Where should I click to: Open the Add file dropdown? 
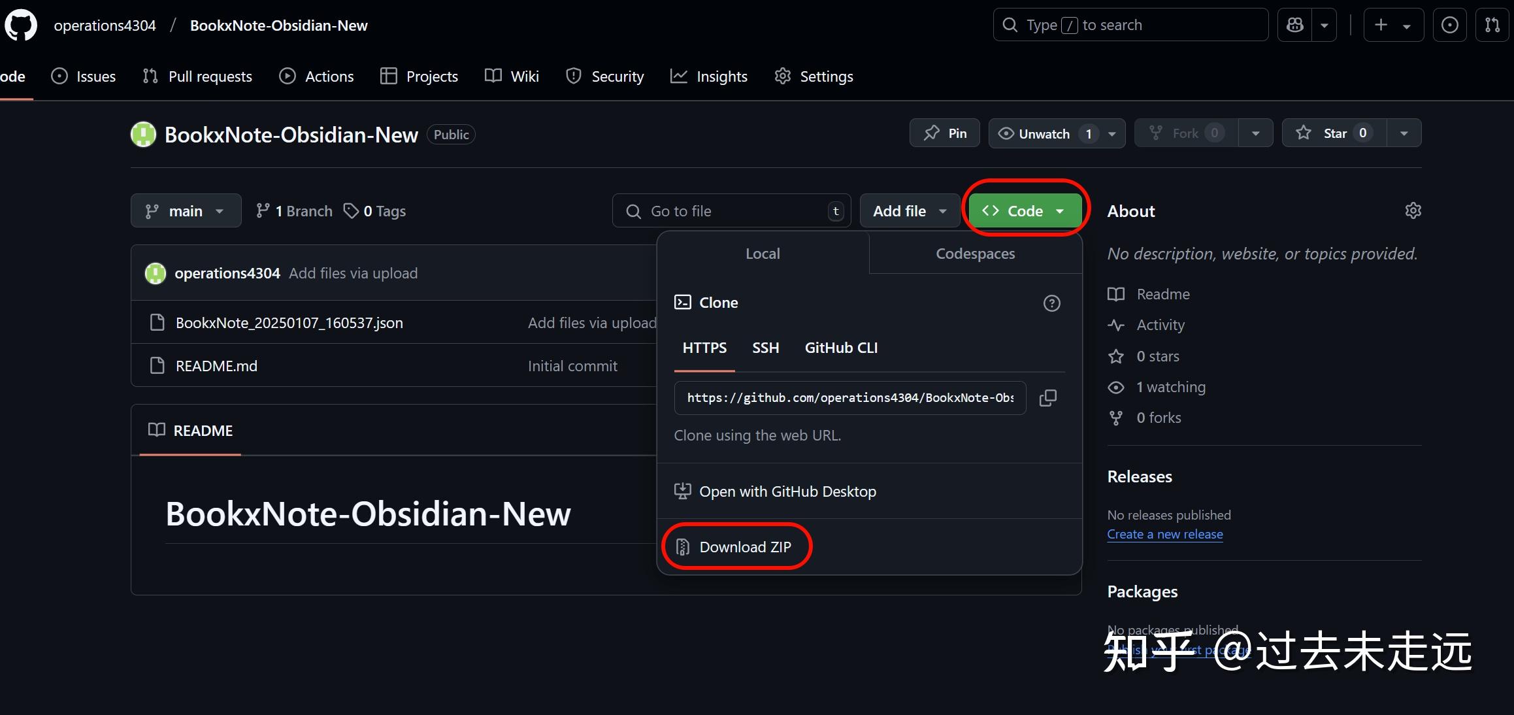click(x=909, y=211)
